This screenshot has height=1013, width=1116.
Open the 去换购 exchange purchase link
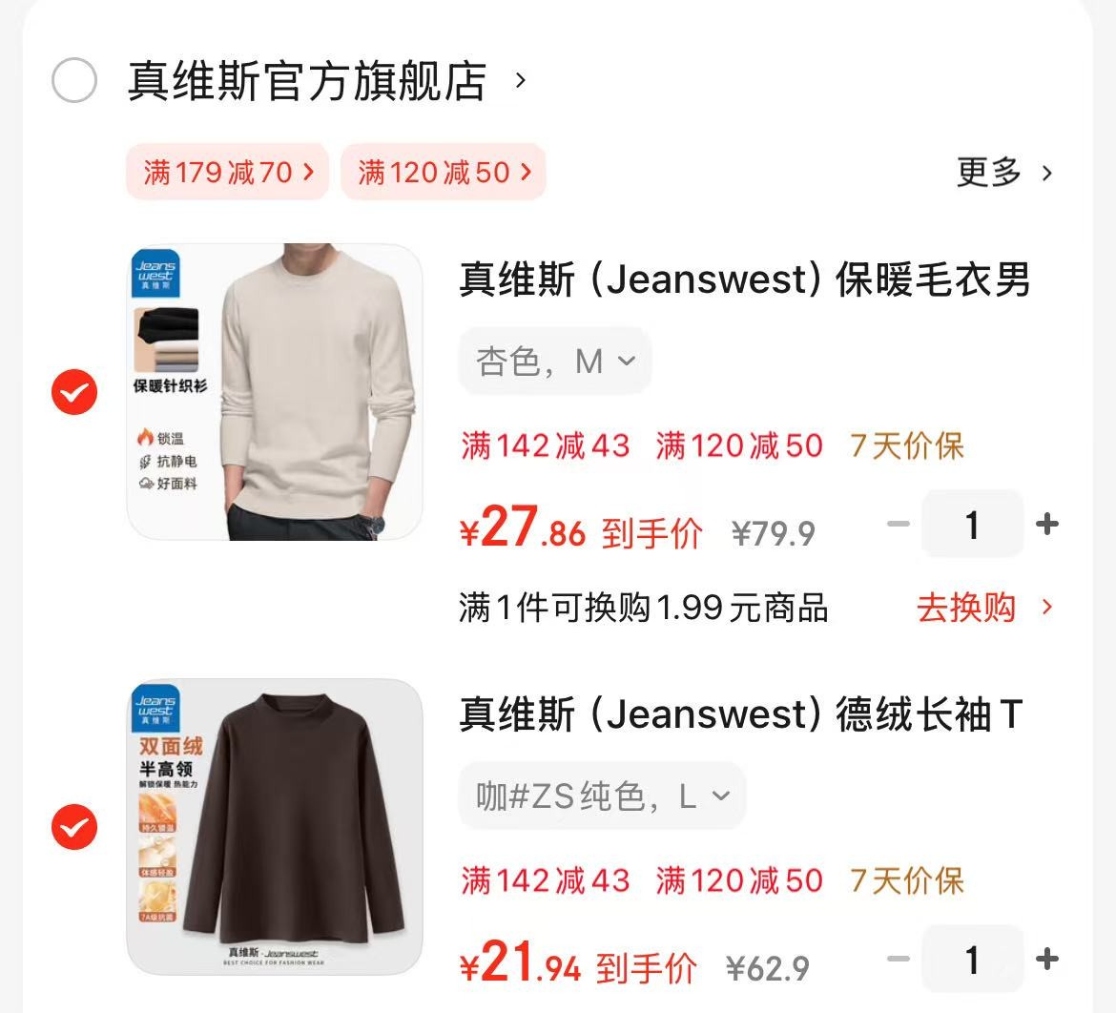pos(984,608)
